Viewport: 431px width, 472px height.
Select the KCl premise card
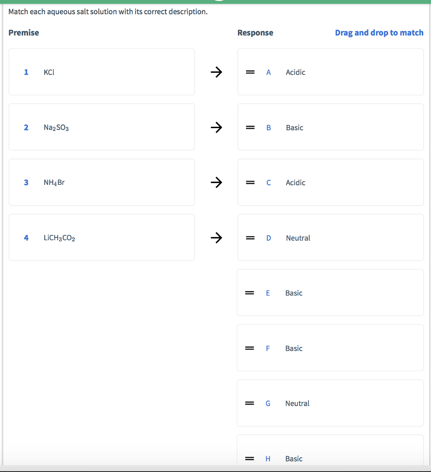point(101,72)
